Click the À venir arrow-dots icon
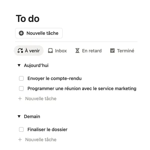Viewport: 150px width, 150px height. point(20,50)
